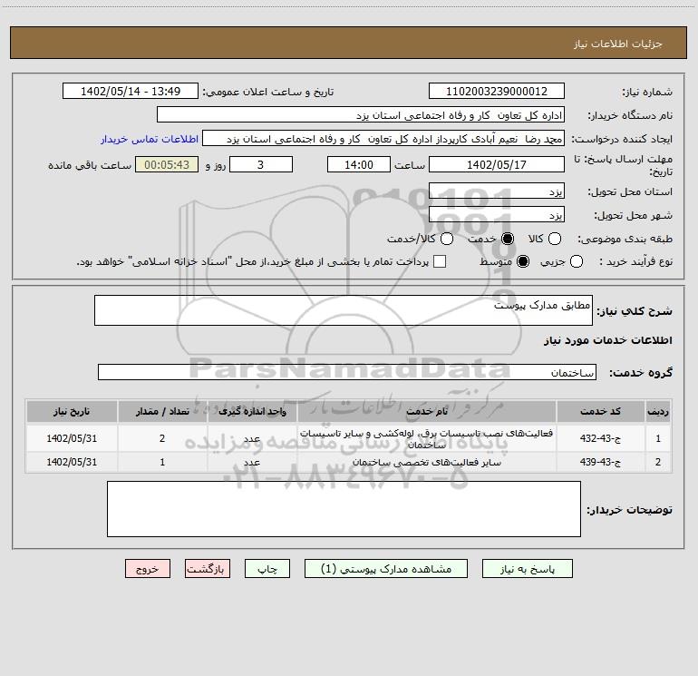Viewport: 698px width, 676px height.
Task: Click service code ج-43-439 cell
Action: [x=600, y=462]
